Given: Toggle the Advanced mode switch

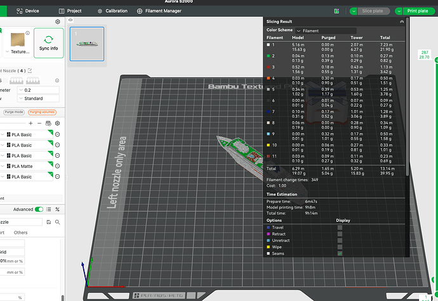Looking at the screenshot, I should [39, 209].
